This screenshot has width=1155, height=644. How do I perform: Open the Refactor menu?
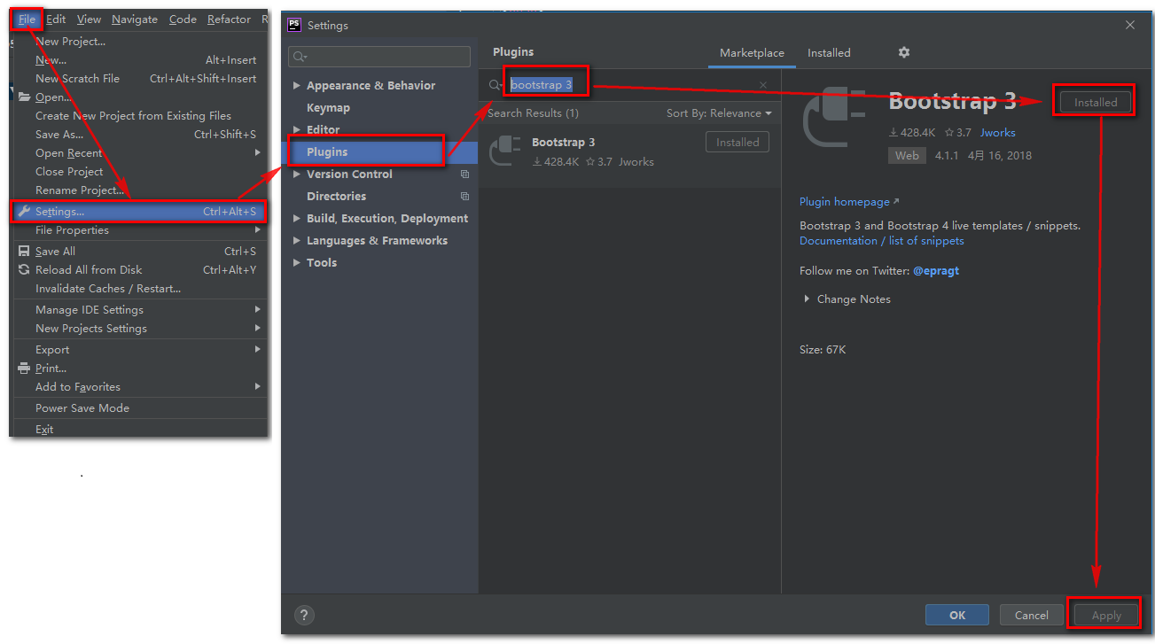(229, 19)
